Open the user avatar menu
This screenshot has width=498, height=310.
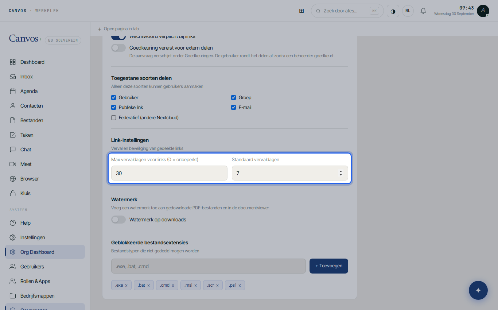(x=483, y=11)
